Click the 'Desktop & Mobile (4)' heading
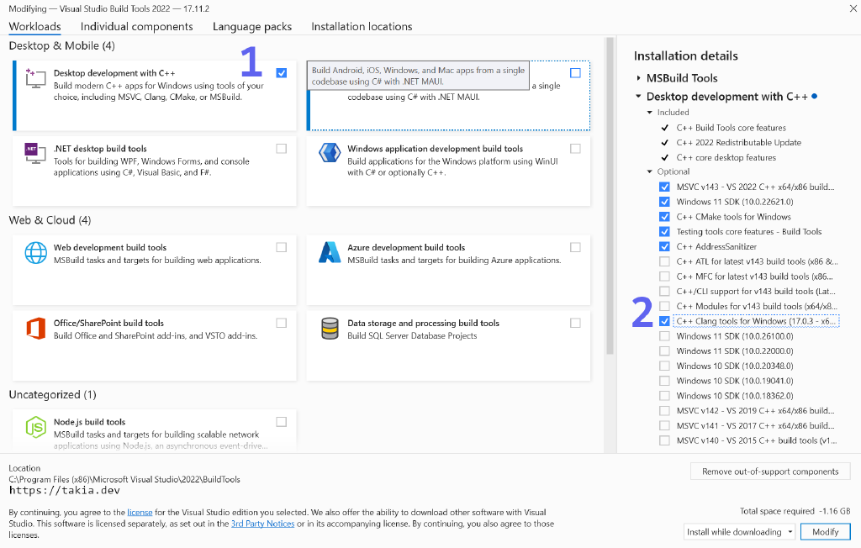This screenshot has height=548, width=861. pos(62,45)
